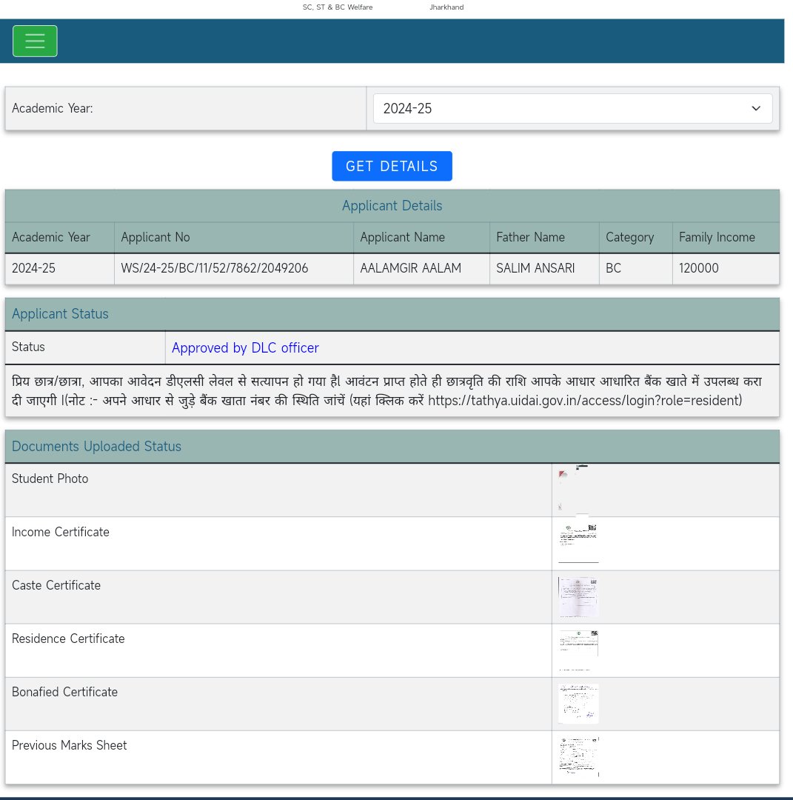Click the Academic Year column header
This screenshot has width=793, height=800.
click(51, 237)
